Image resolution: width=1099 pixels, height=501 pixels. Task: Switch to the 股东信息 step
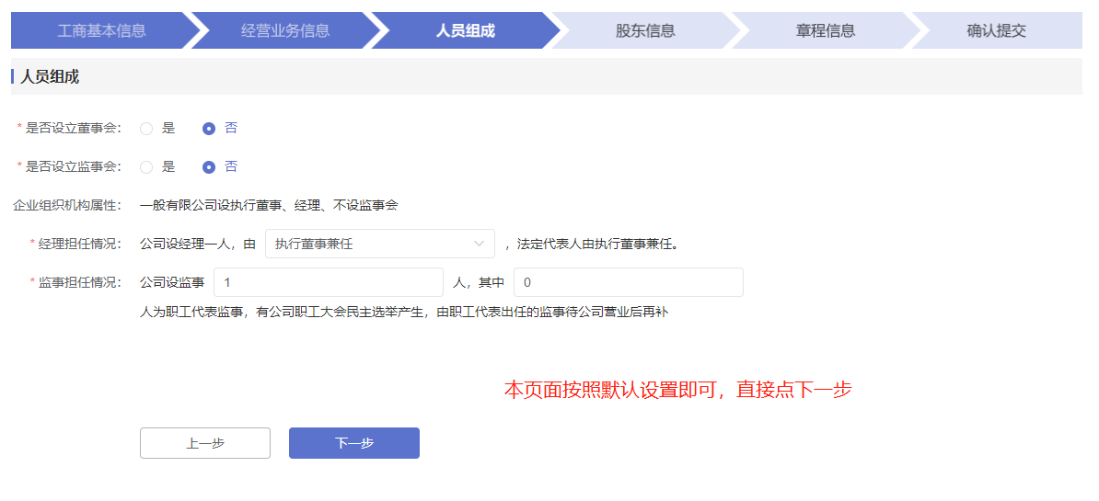click(x=645, y=30)
